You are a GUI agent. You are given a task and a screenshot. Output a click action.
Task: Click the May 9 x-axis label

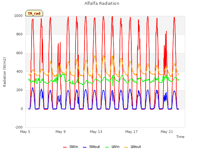pos(61,132)
